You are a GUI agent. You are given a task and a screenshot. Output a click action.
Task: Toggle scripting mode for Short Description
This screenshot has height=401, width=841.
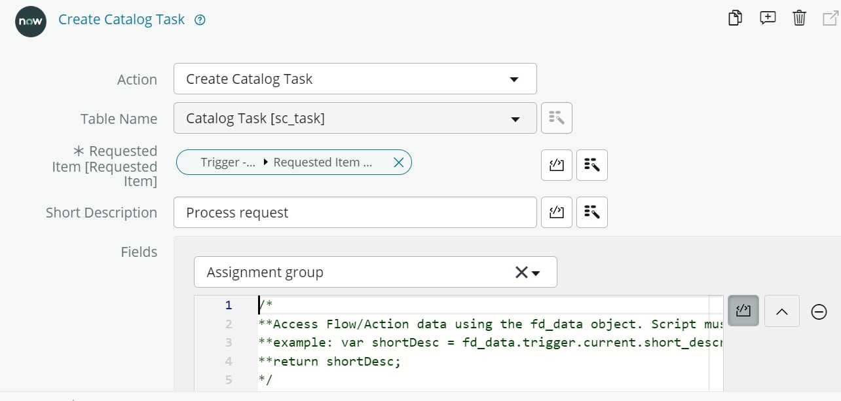click(556, 212)
